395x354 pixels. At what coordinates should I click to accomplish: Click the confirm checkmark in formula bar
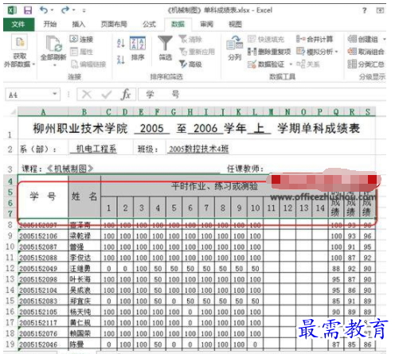106,95
